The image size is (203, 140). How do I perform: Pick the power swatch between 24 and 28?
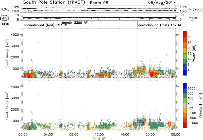185,40
